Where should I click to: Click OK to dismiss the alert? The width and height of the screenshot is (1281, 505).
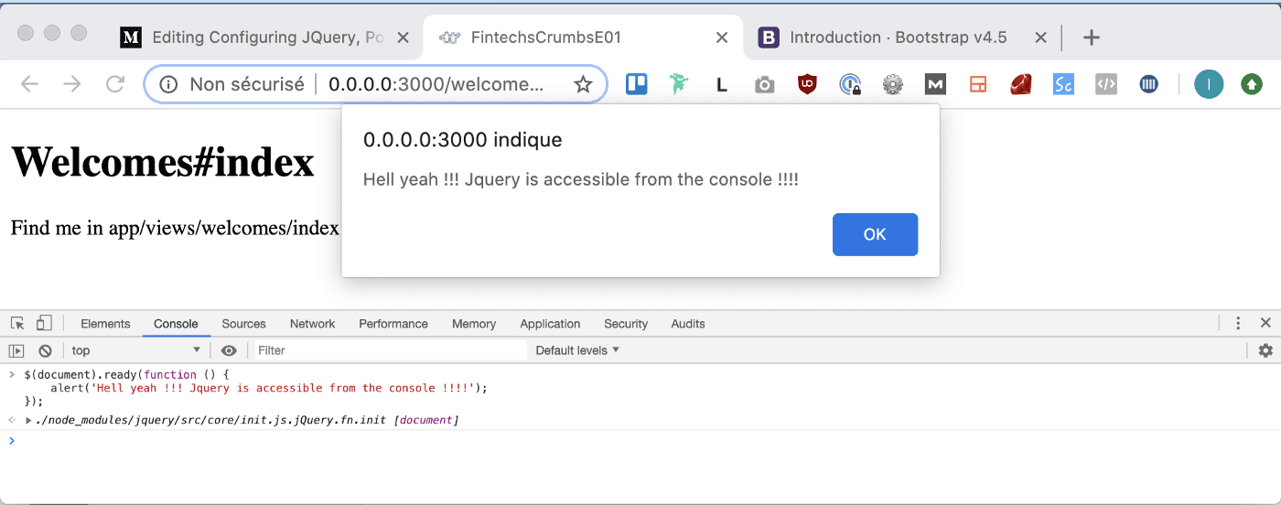(x=874, y=234)
